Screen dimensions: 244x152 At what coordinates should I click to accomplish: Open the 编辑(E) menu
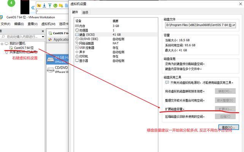click(x=19, y=24)
